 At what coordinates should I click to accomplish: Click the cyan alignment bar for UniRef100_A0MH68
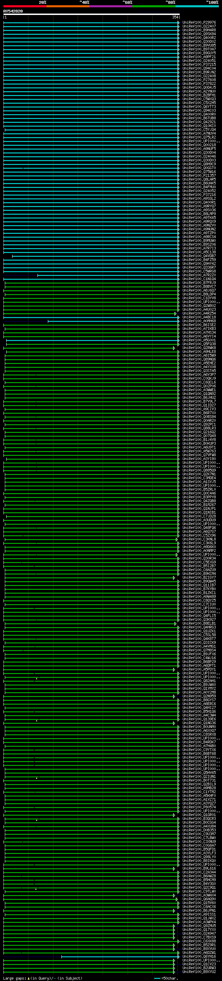coord(113,321)
